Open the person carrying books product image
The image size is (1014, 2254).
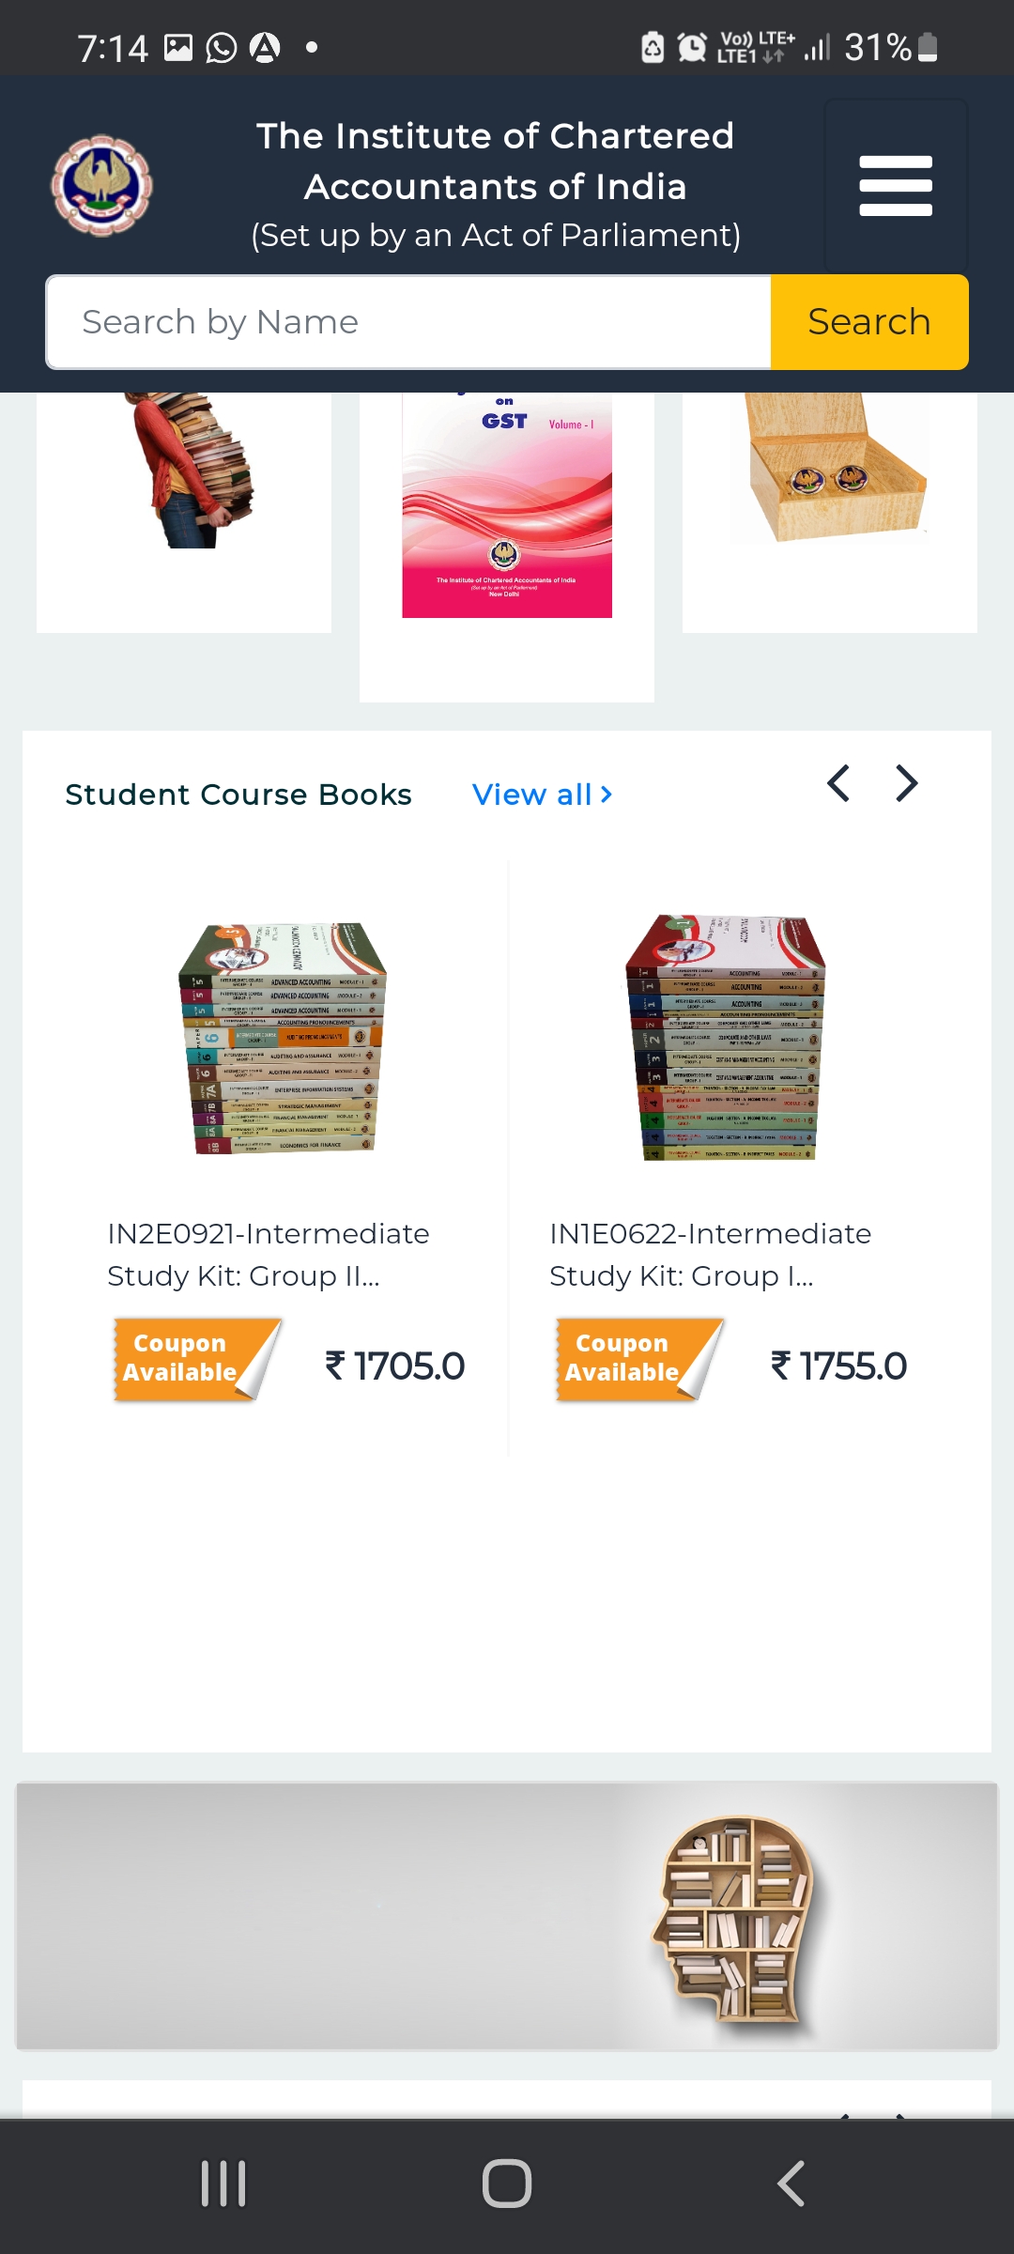(x=192, y=470)
